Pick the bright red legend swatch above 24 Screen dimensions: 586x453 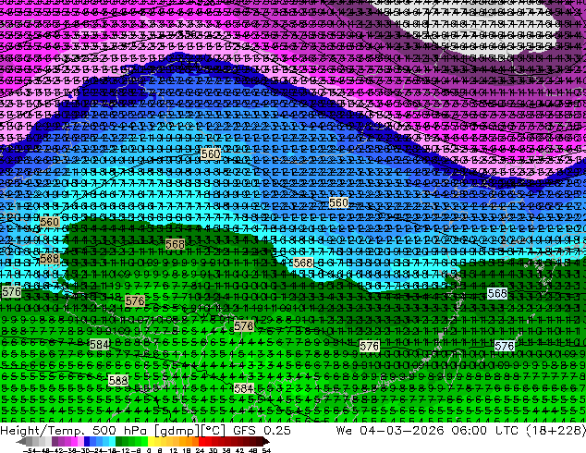(201, 441)
